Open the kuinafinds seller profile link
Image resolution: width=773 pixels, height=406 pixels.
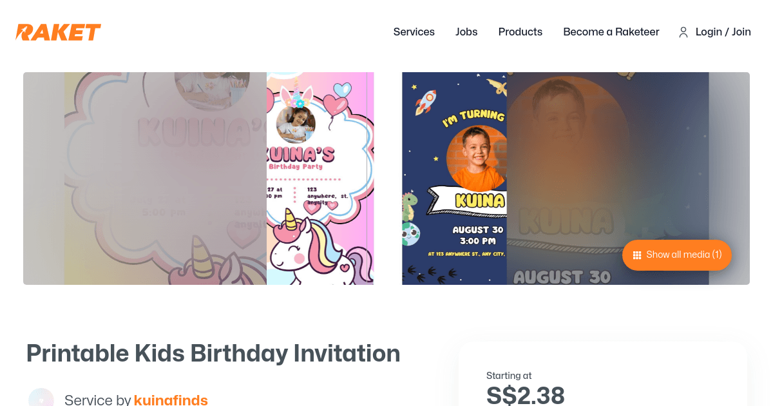[171, 400]
